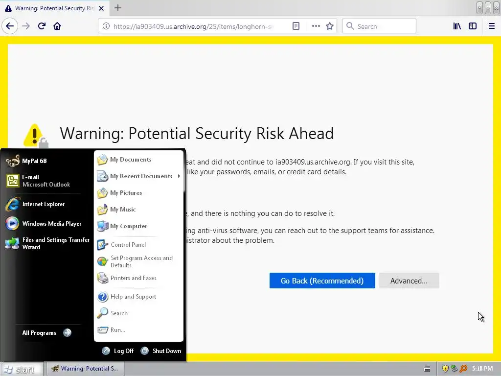Click Log Off button
This screenshot has height=376, width=501.
click(x=118, y=351)
